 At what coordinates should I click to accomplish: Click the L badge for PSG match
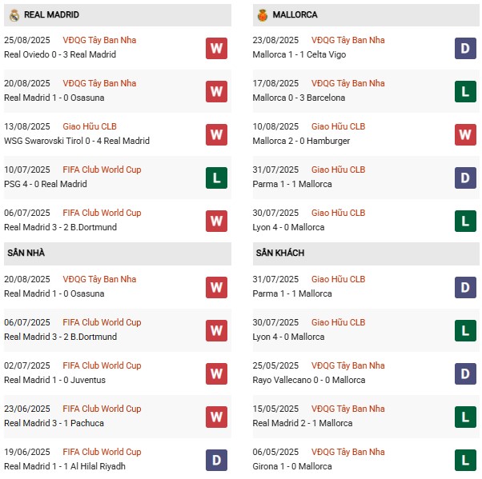216,178
